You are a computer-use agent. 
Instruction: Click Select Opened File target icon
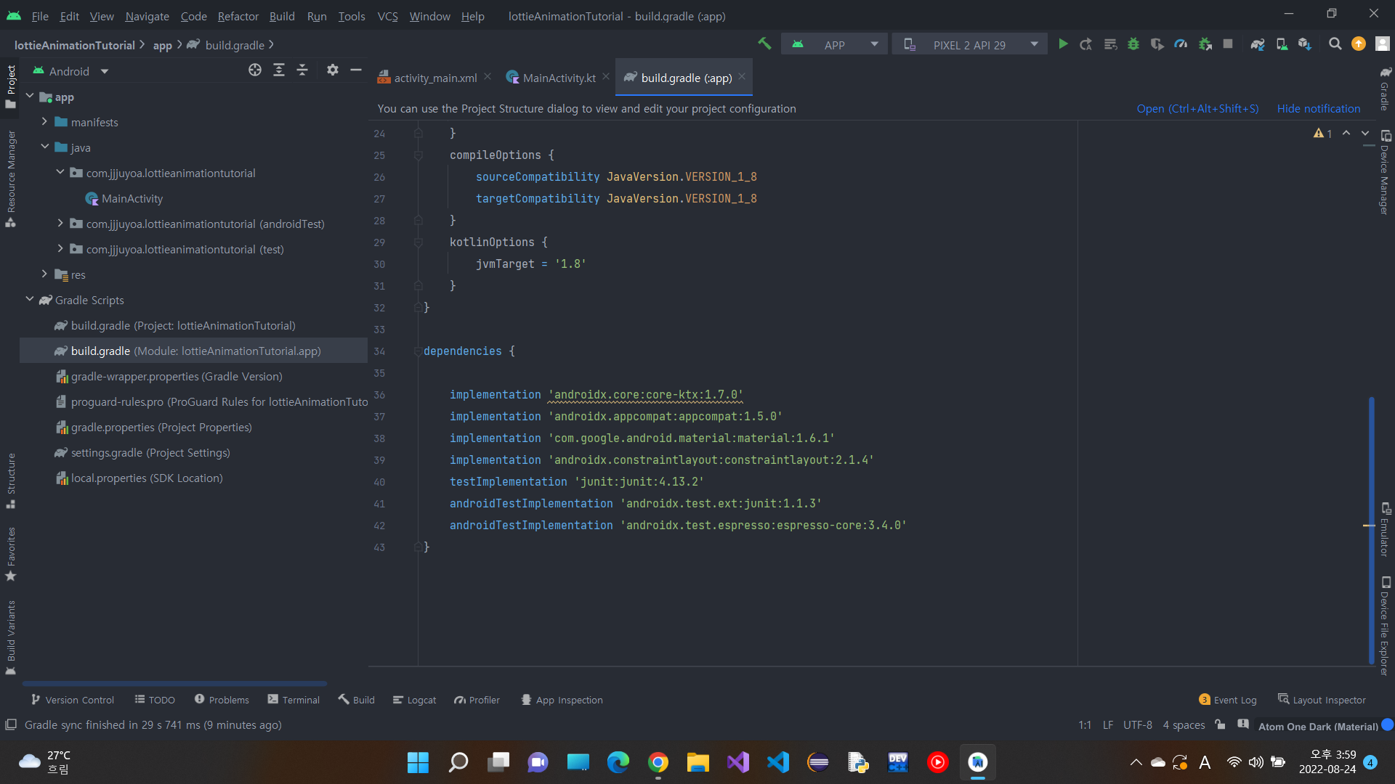pyautogui.click(x=255, y=70)
